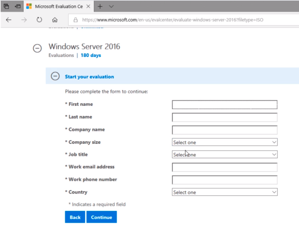Click the Windows Server 2016 heading text
Viewport: 299px width, 226px height.
point(84,47)
